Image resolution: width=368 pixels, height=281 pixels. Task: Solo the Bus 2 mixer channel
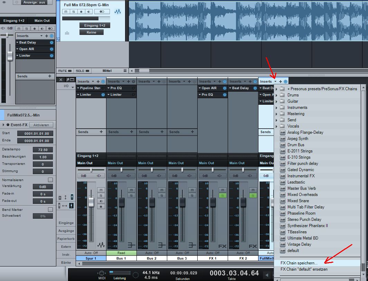162,196
